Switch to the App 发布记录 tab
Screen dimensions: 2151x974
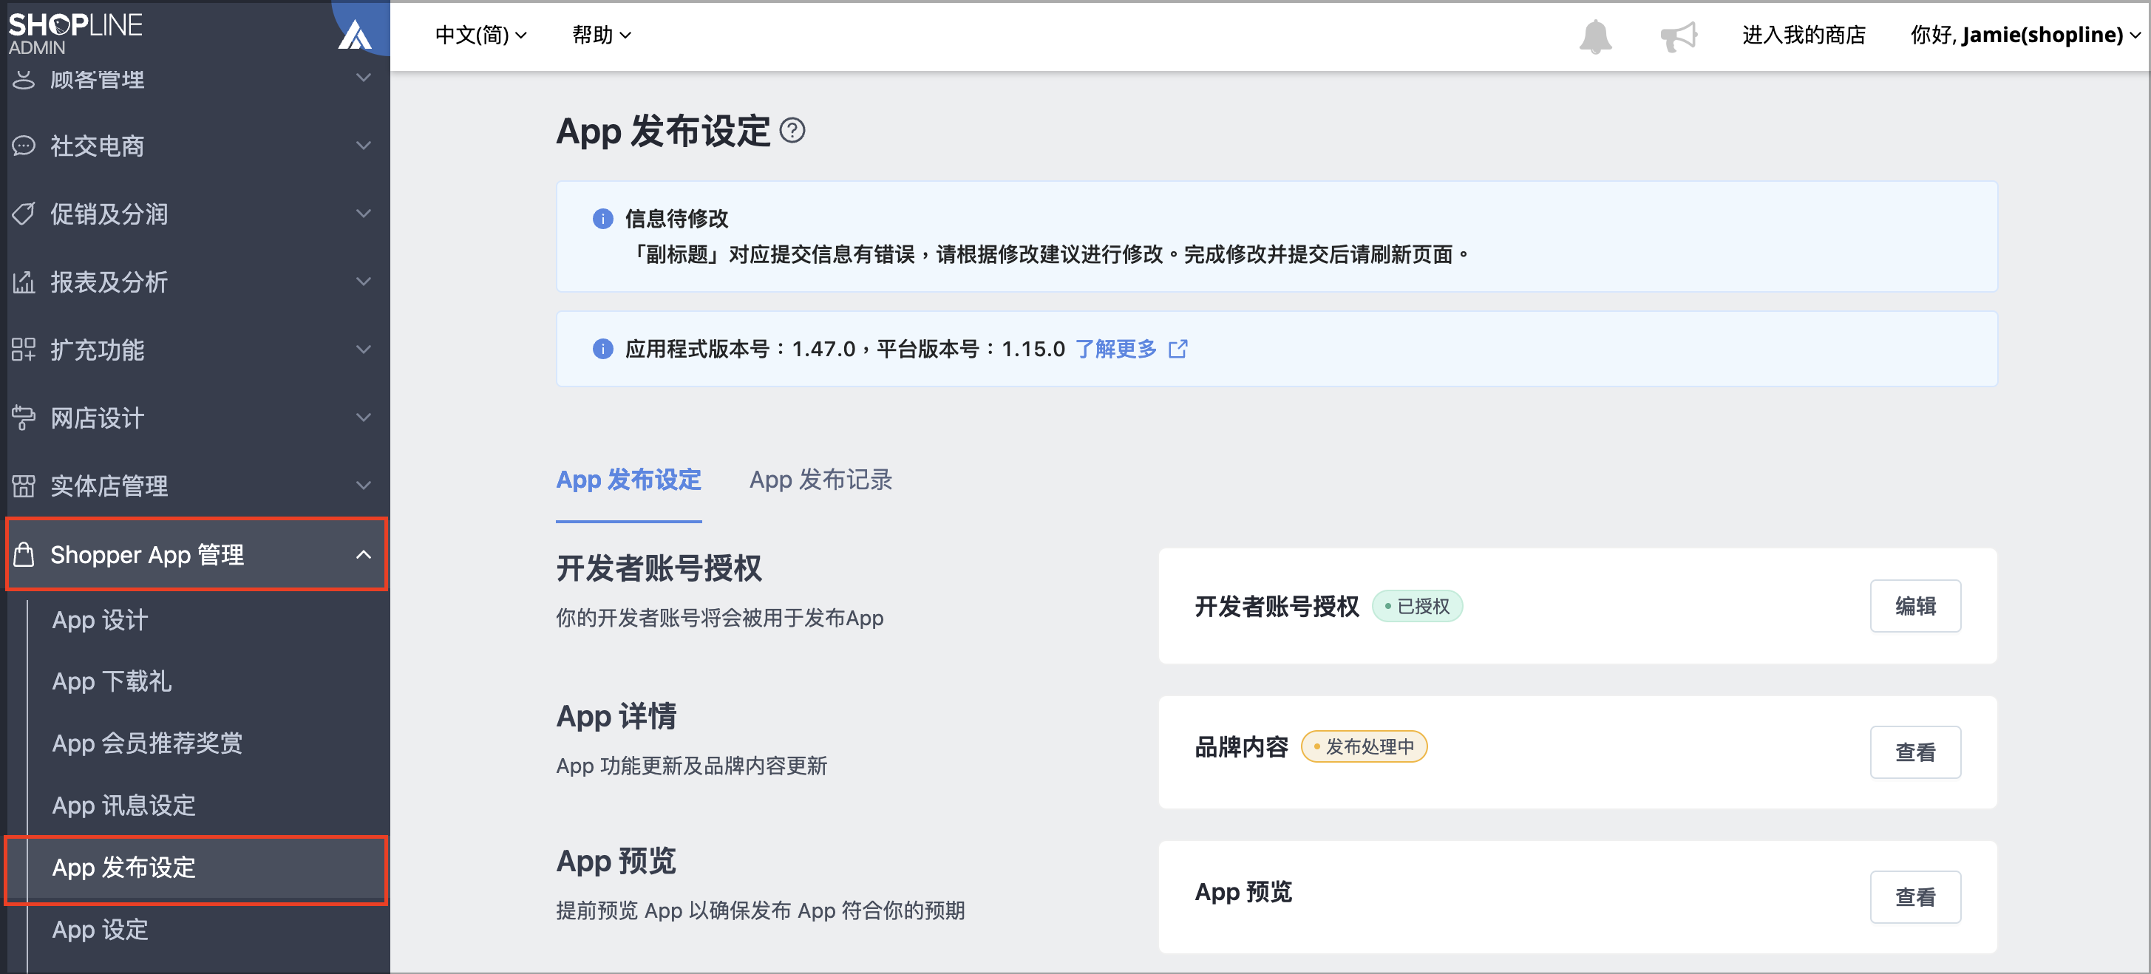[x=820, y=480]
